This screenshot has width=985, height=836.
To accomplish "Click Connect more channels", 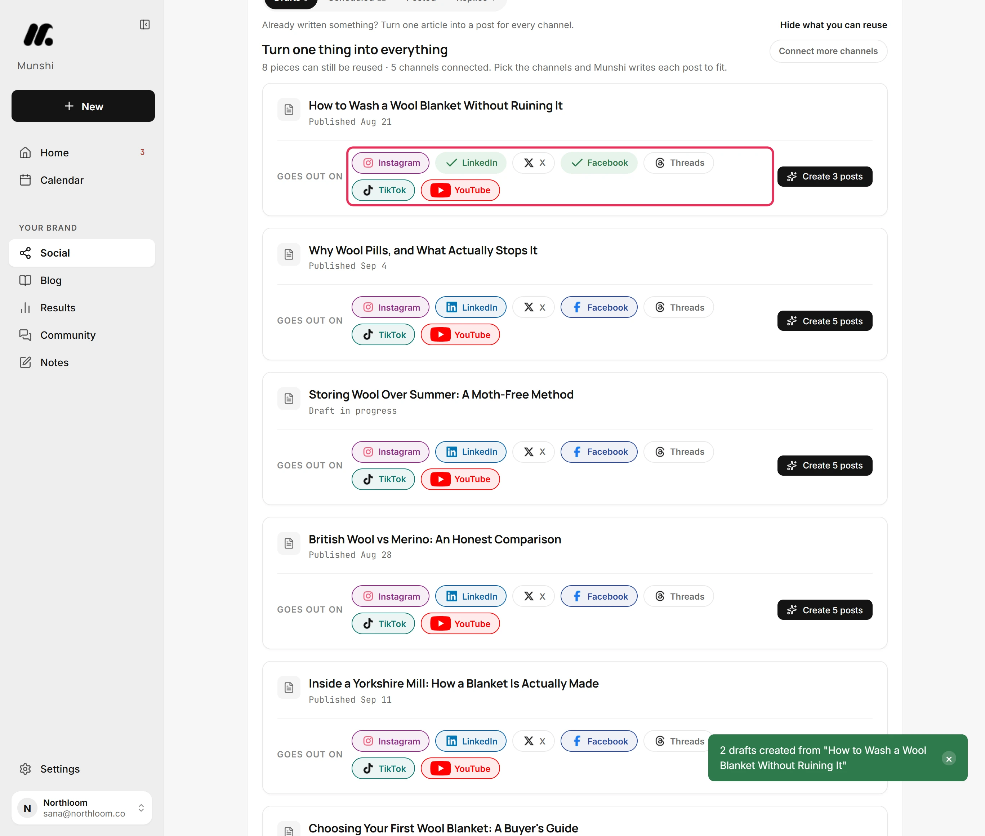I will [x=828, y=51].
